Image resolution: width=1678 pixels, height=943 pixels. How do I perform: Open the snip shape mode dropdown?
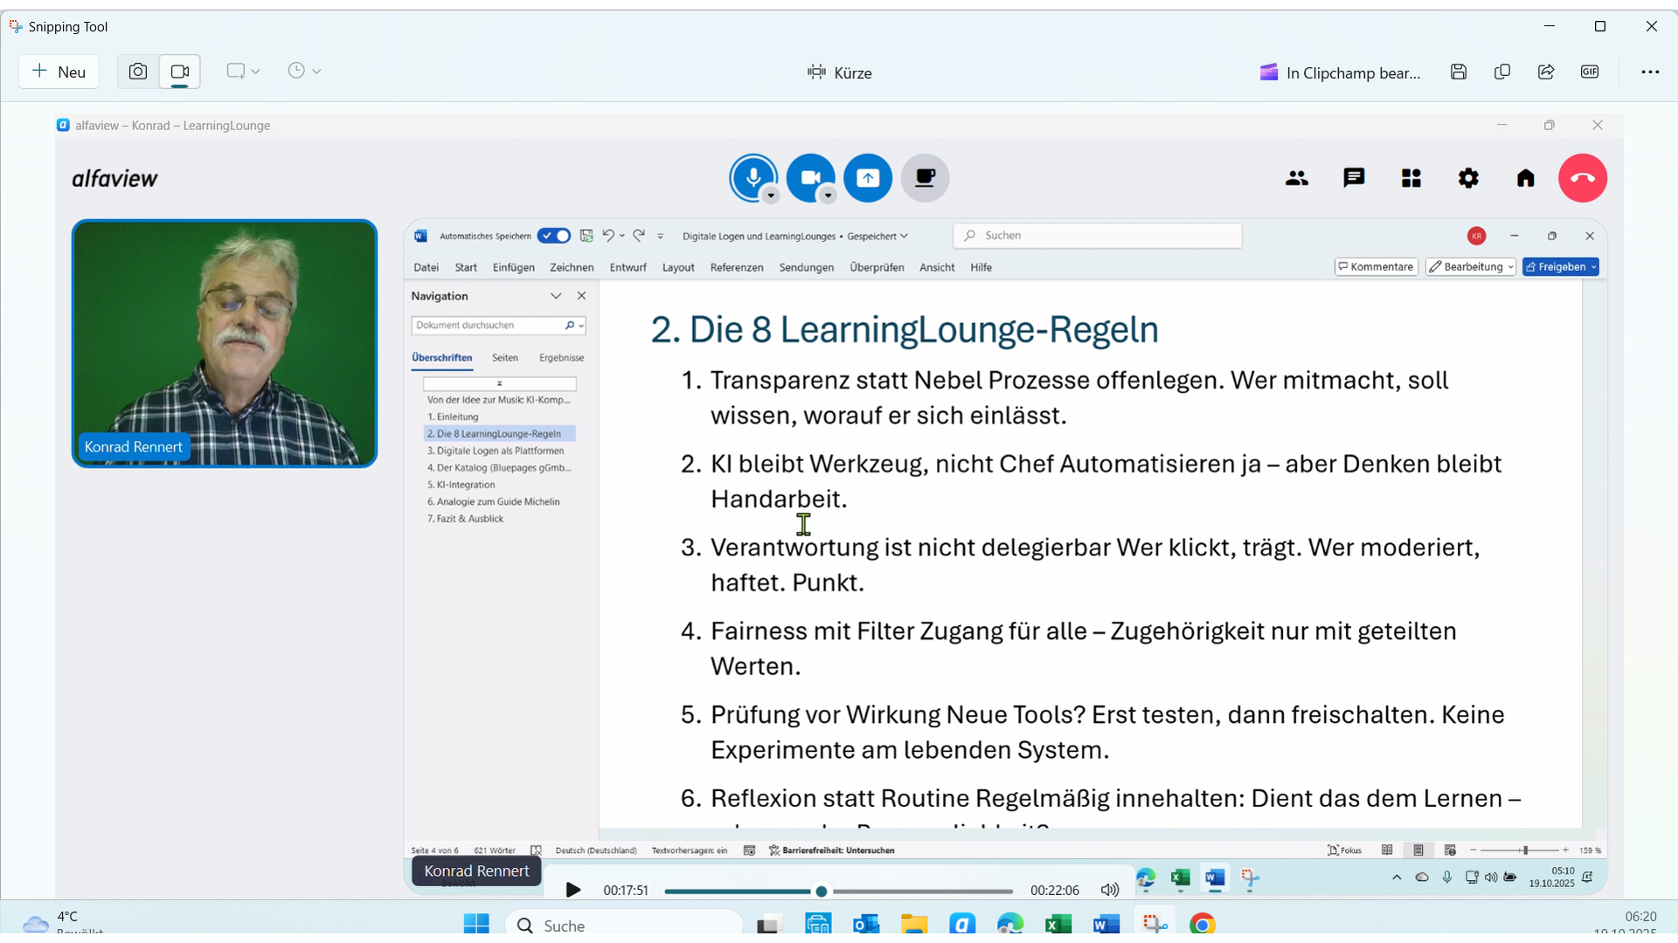[x=243, y=72]
